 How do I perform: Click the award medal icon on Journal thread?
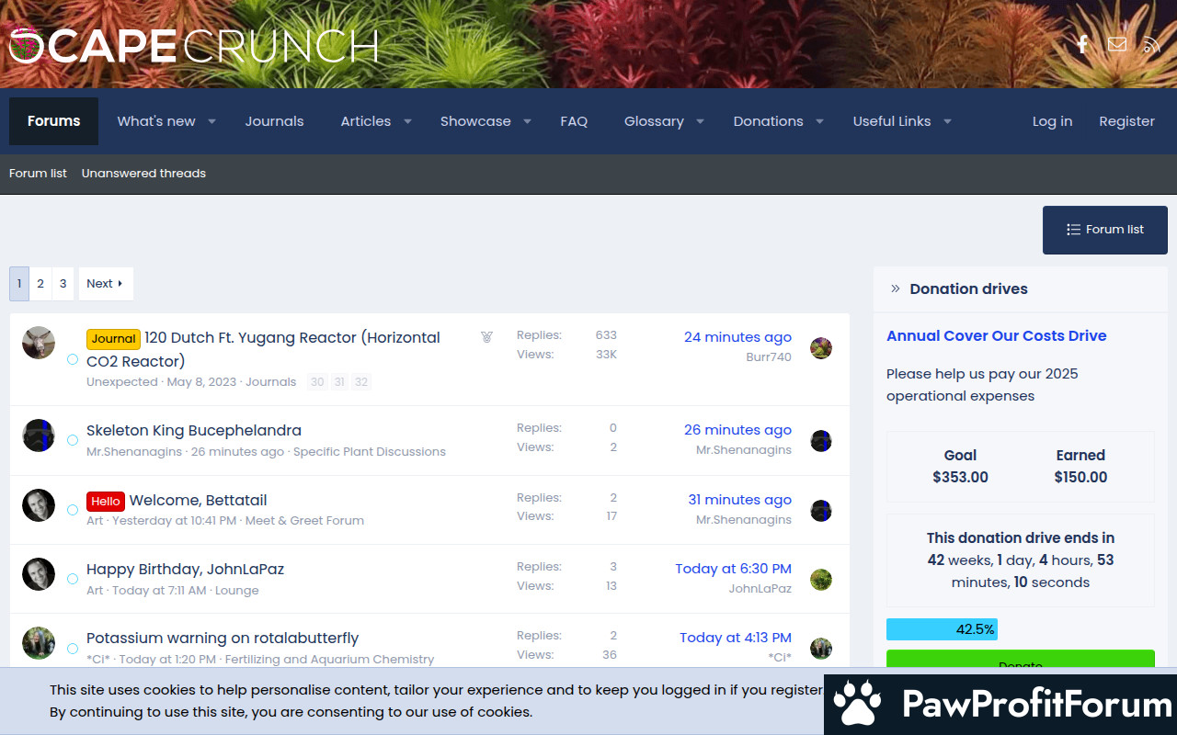(x=486, y=337)
